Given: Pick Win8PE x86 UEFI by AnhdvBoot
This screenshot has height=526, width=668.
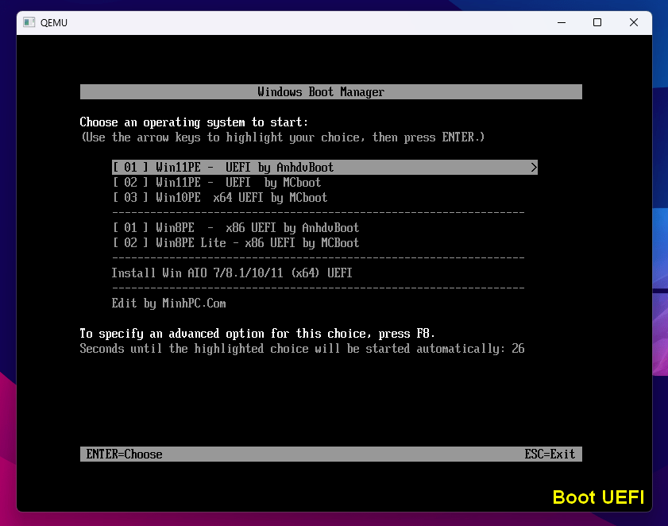Looking at the screenshot, I should [x=236, y=227].
